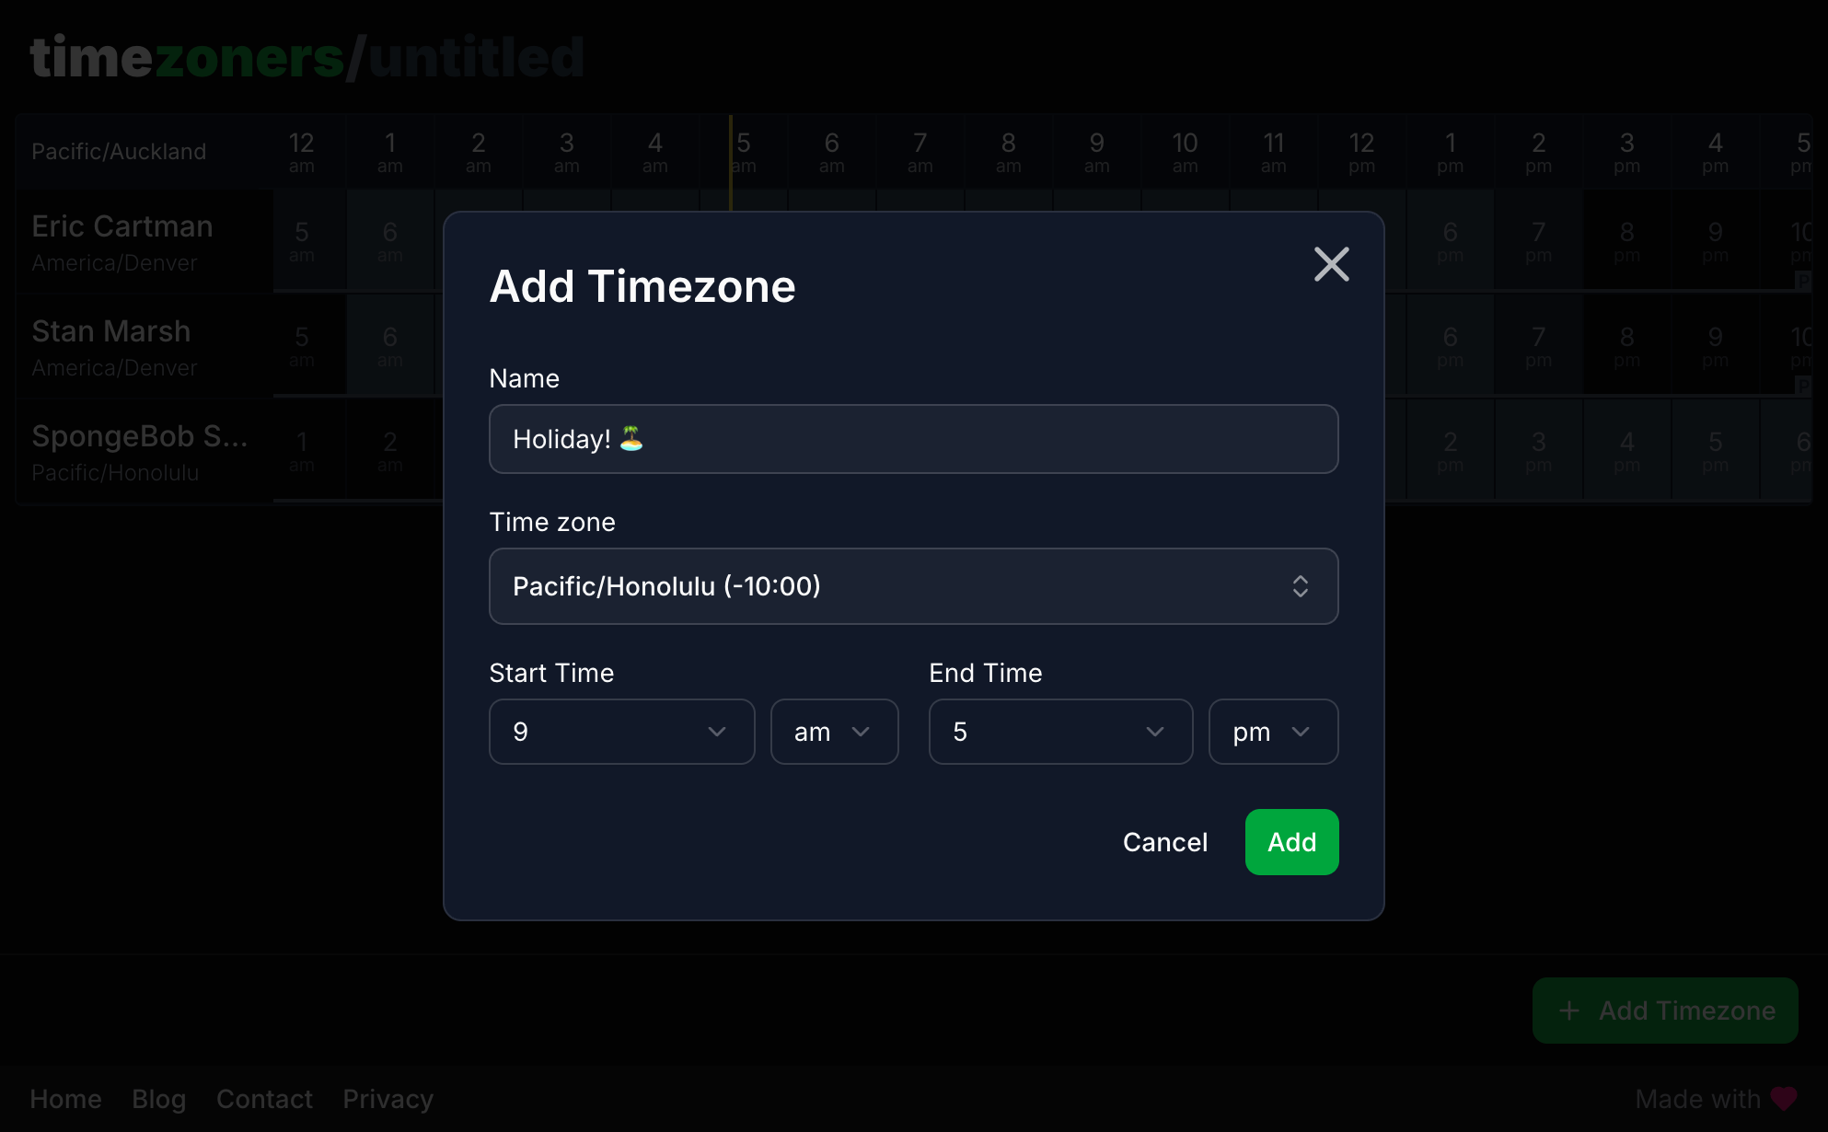Click the palm tree emoji in Name field
This screenshot has width=1828, height=1132.
coord(632,439)
